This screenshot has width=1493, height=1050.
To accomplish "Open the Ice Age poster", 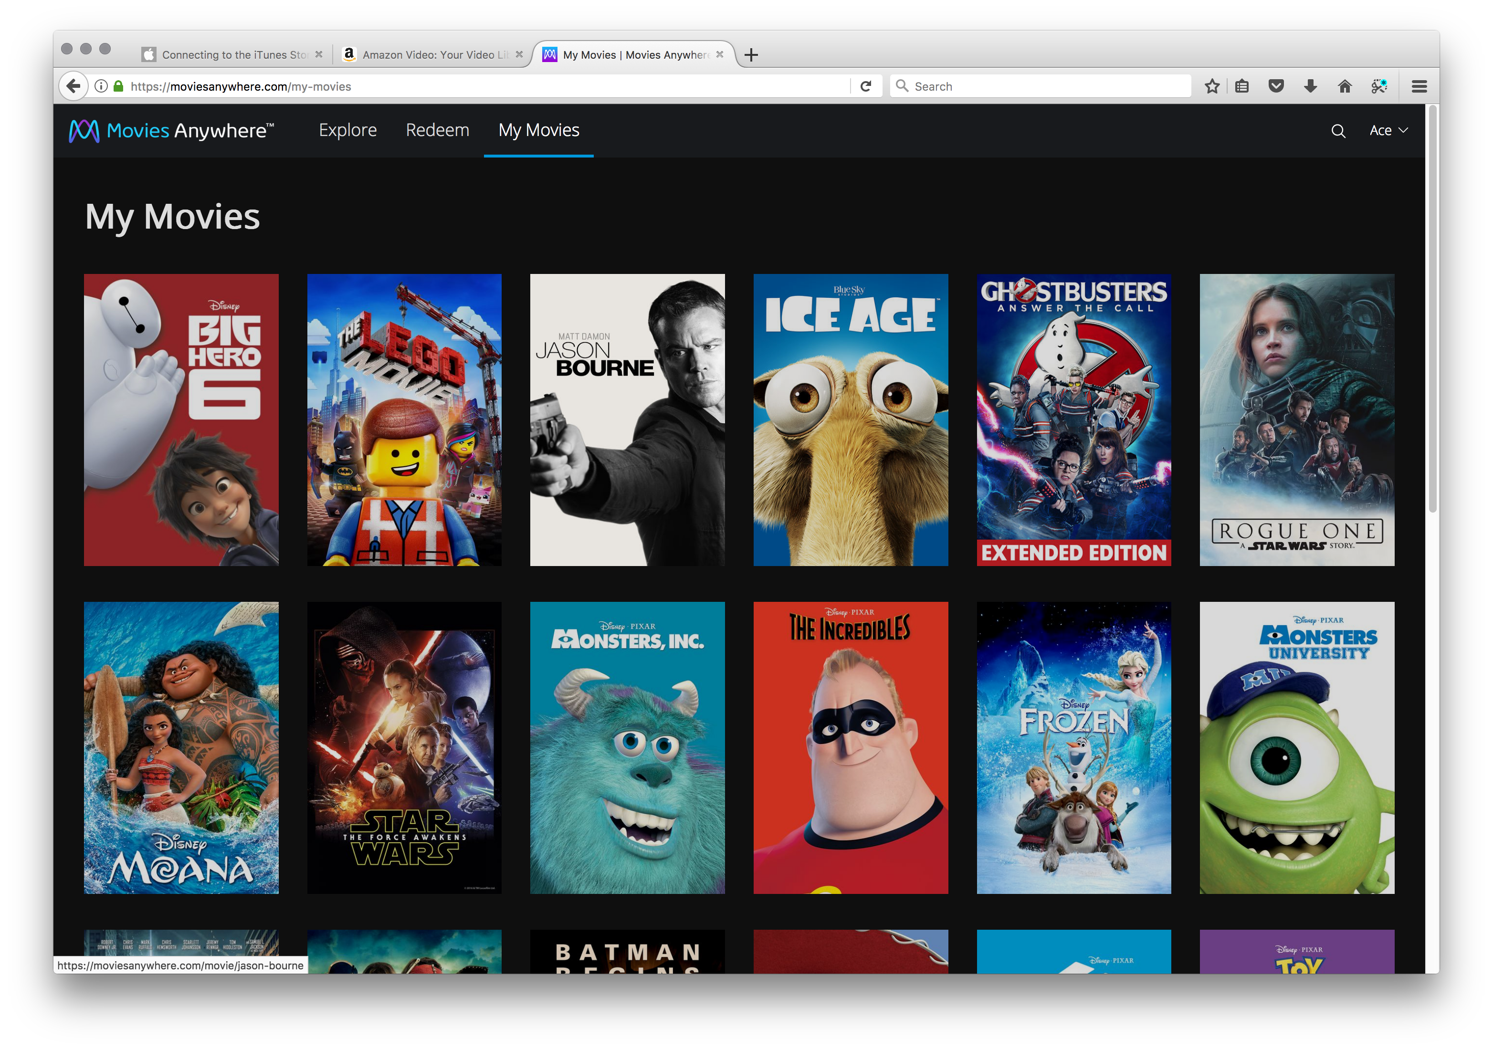I will 851,420.
